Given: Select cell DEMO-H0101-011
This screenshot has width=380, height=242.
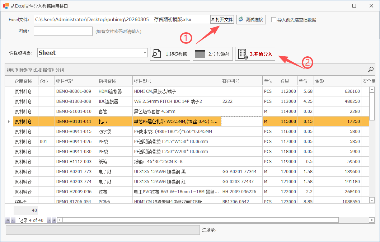Looking at the screenshot, I should (x=76, y=122).
